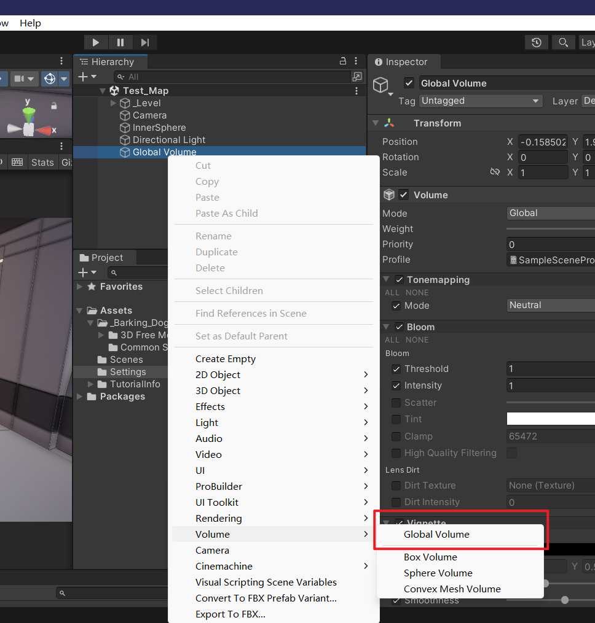Disable the Volume component checkbox
Image resolution: width=595 pixels, height=623 pixels.
point(404,195)
